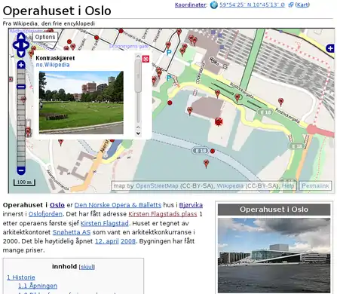Click the popup scrollbar down arrow
This screenshot has height=294, width=337.
(x=138, y=133)
